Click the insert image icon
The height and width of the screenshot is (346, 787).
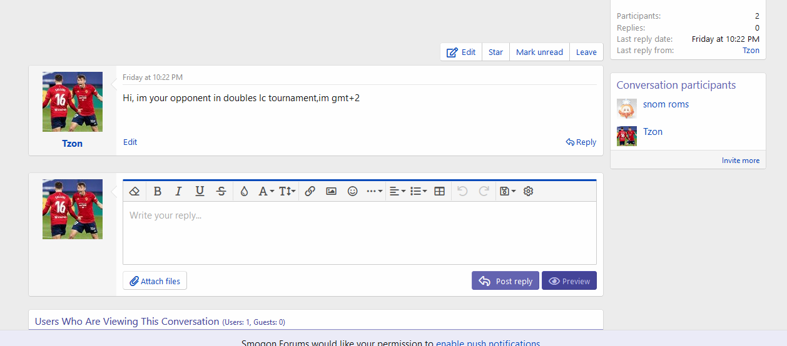(x=331, y=192)
